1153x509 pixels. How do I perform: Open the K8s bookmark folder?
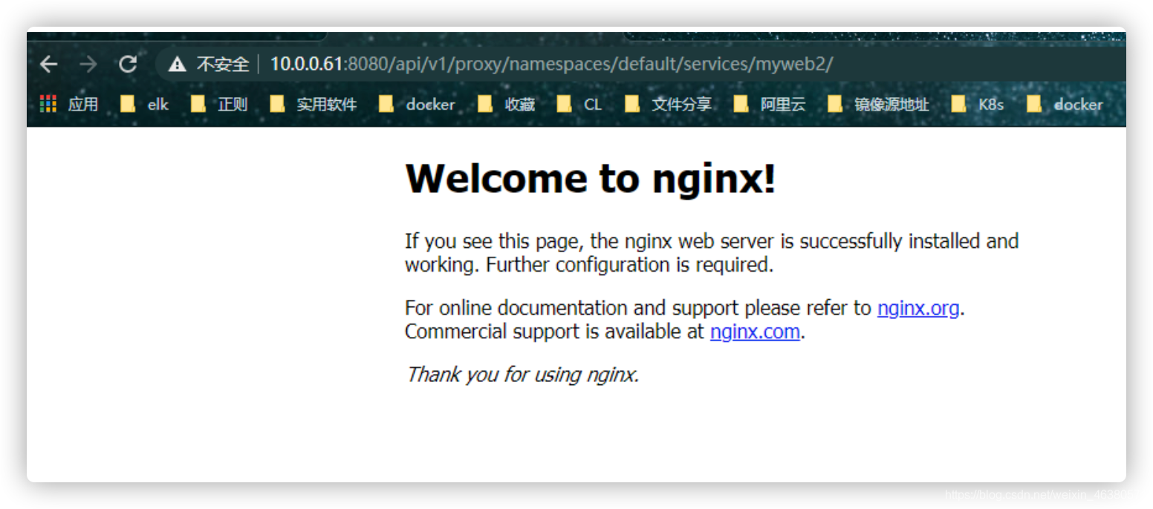coord(978,104)
